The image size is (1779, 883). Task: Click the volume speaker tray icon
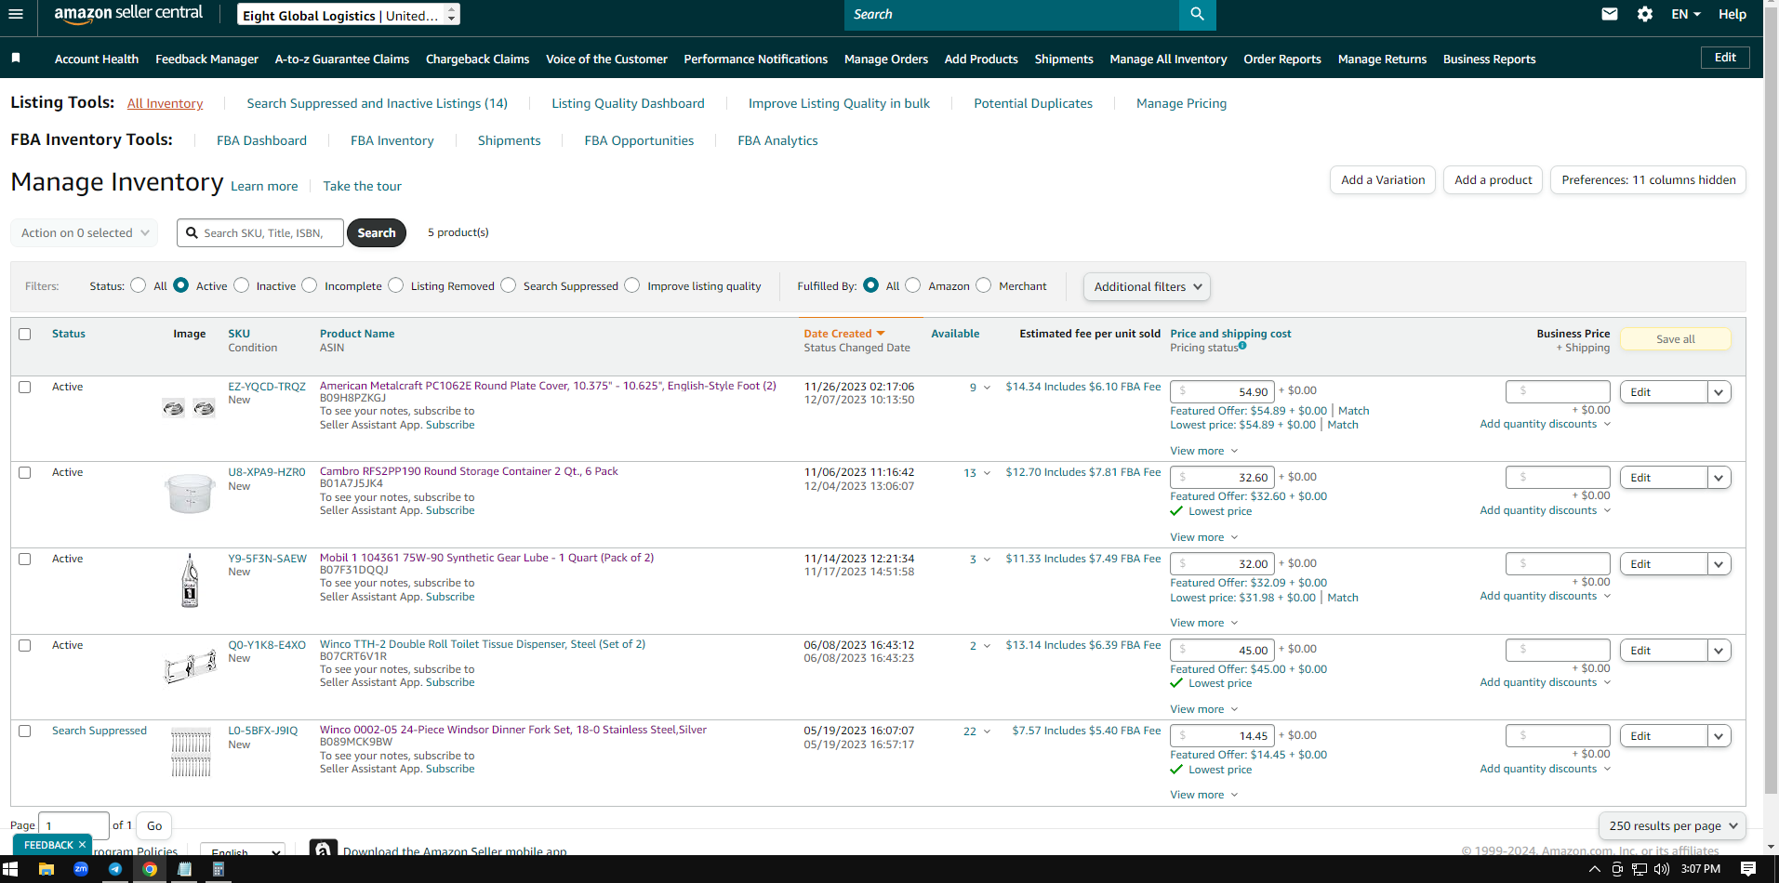tap(1662, 869)
